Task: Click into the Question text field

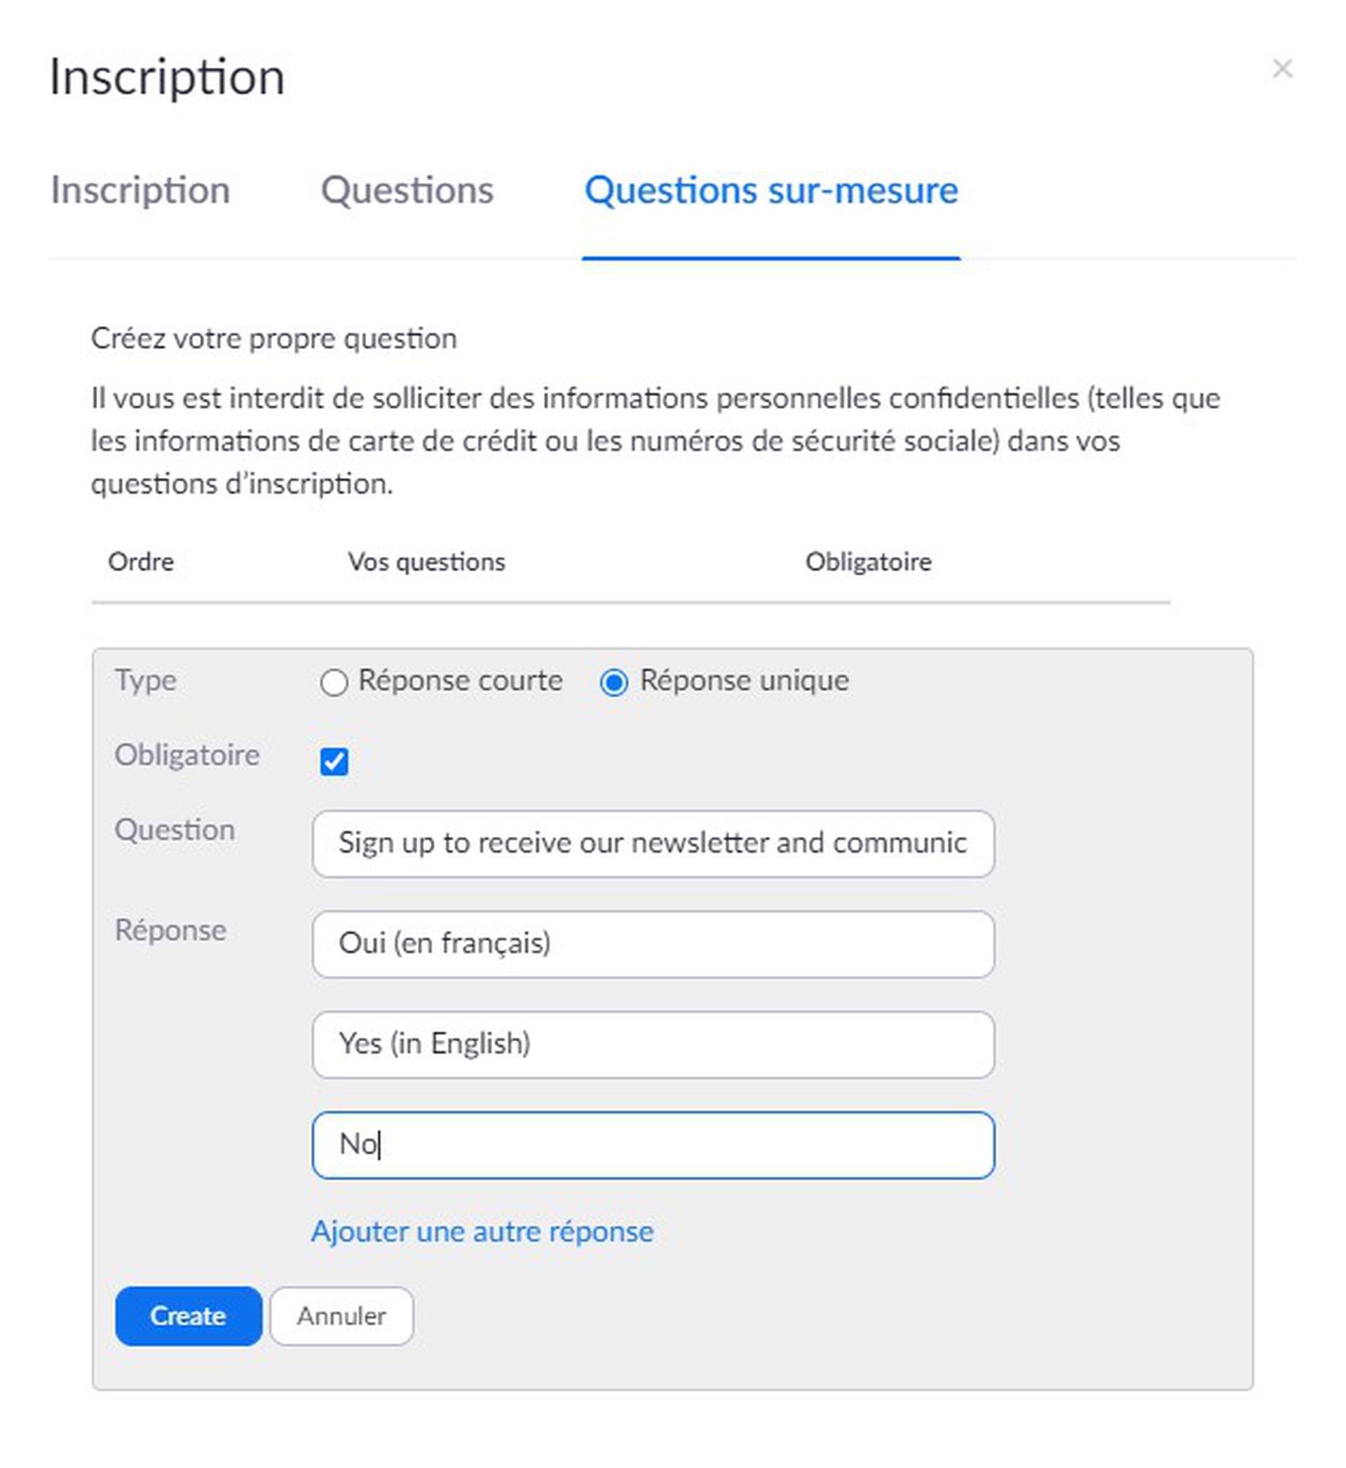Action: tap(653, 843)
